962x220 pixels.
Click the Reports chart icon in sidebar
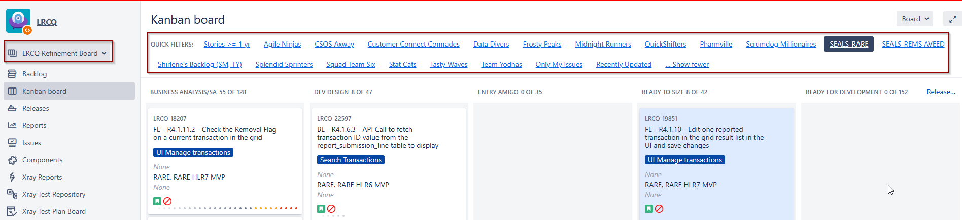(x=12, y=125)
